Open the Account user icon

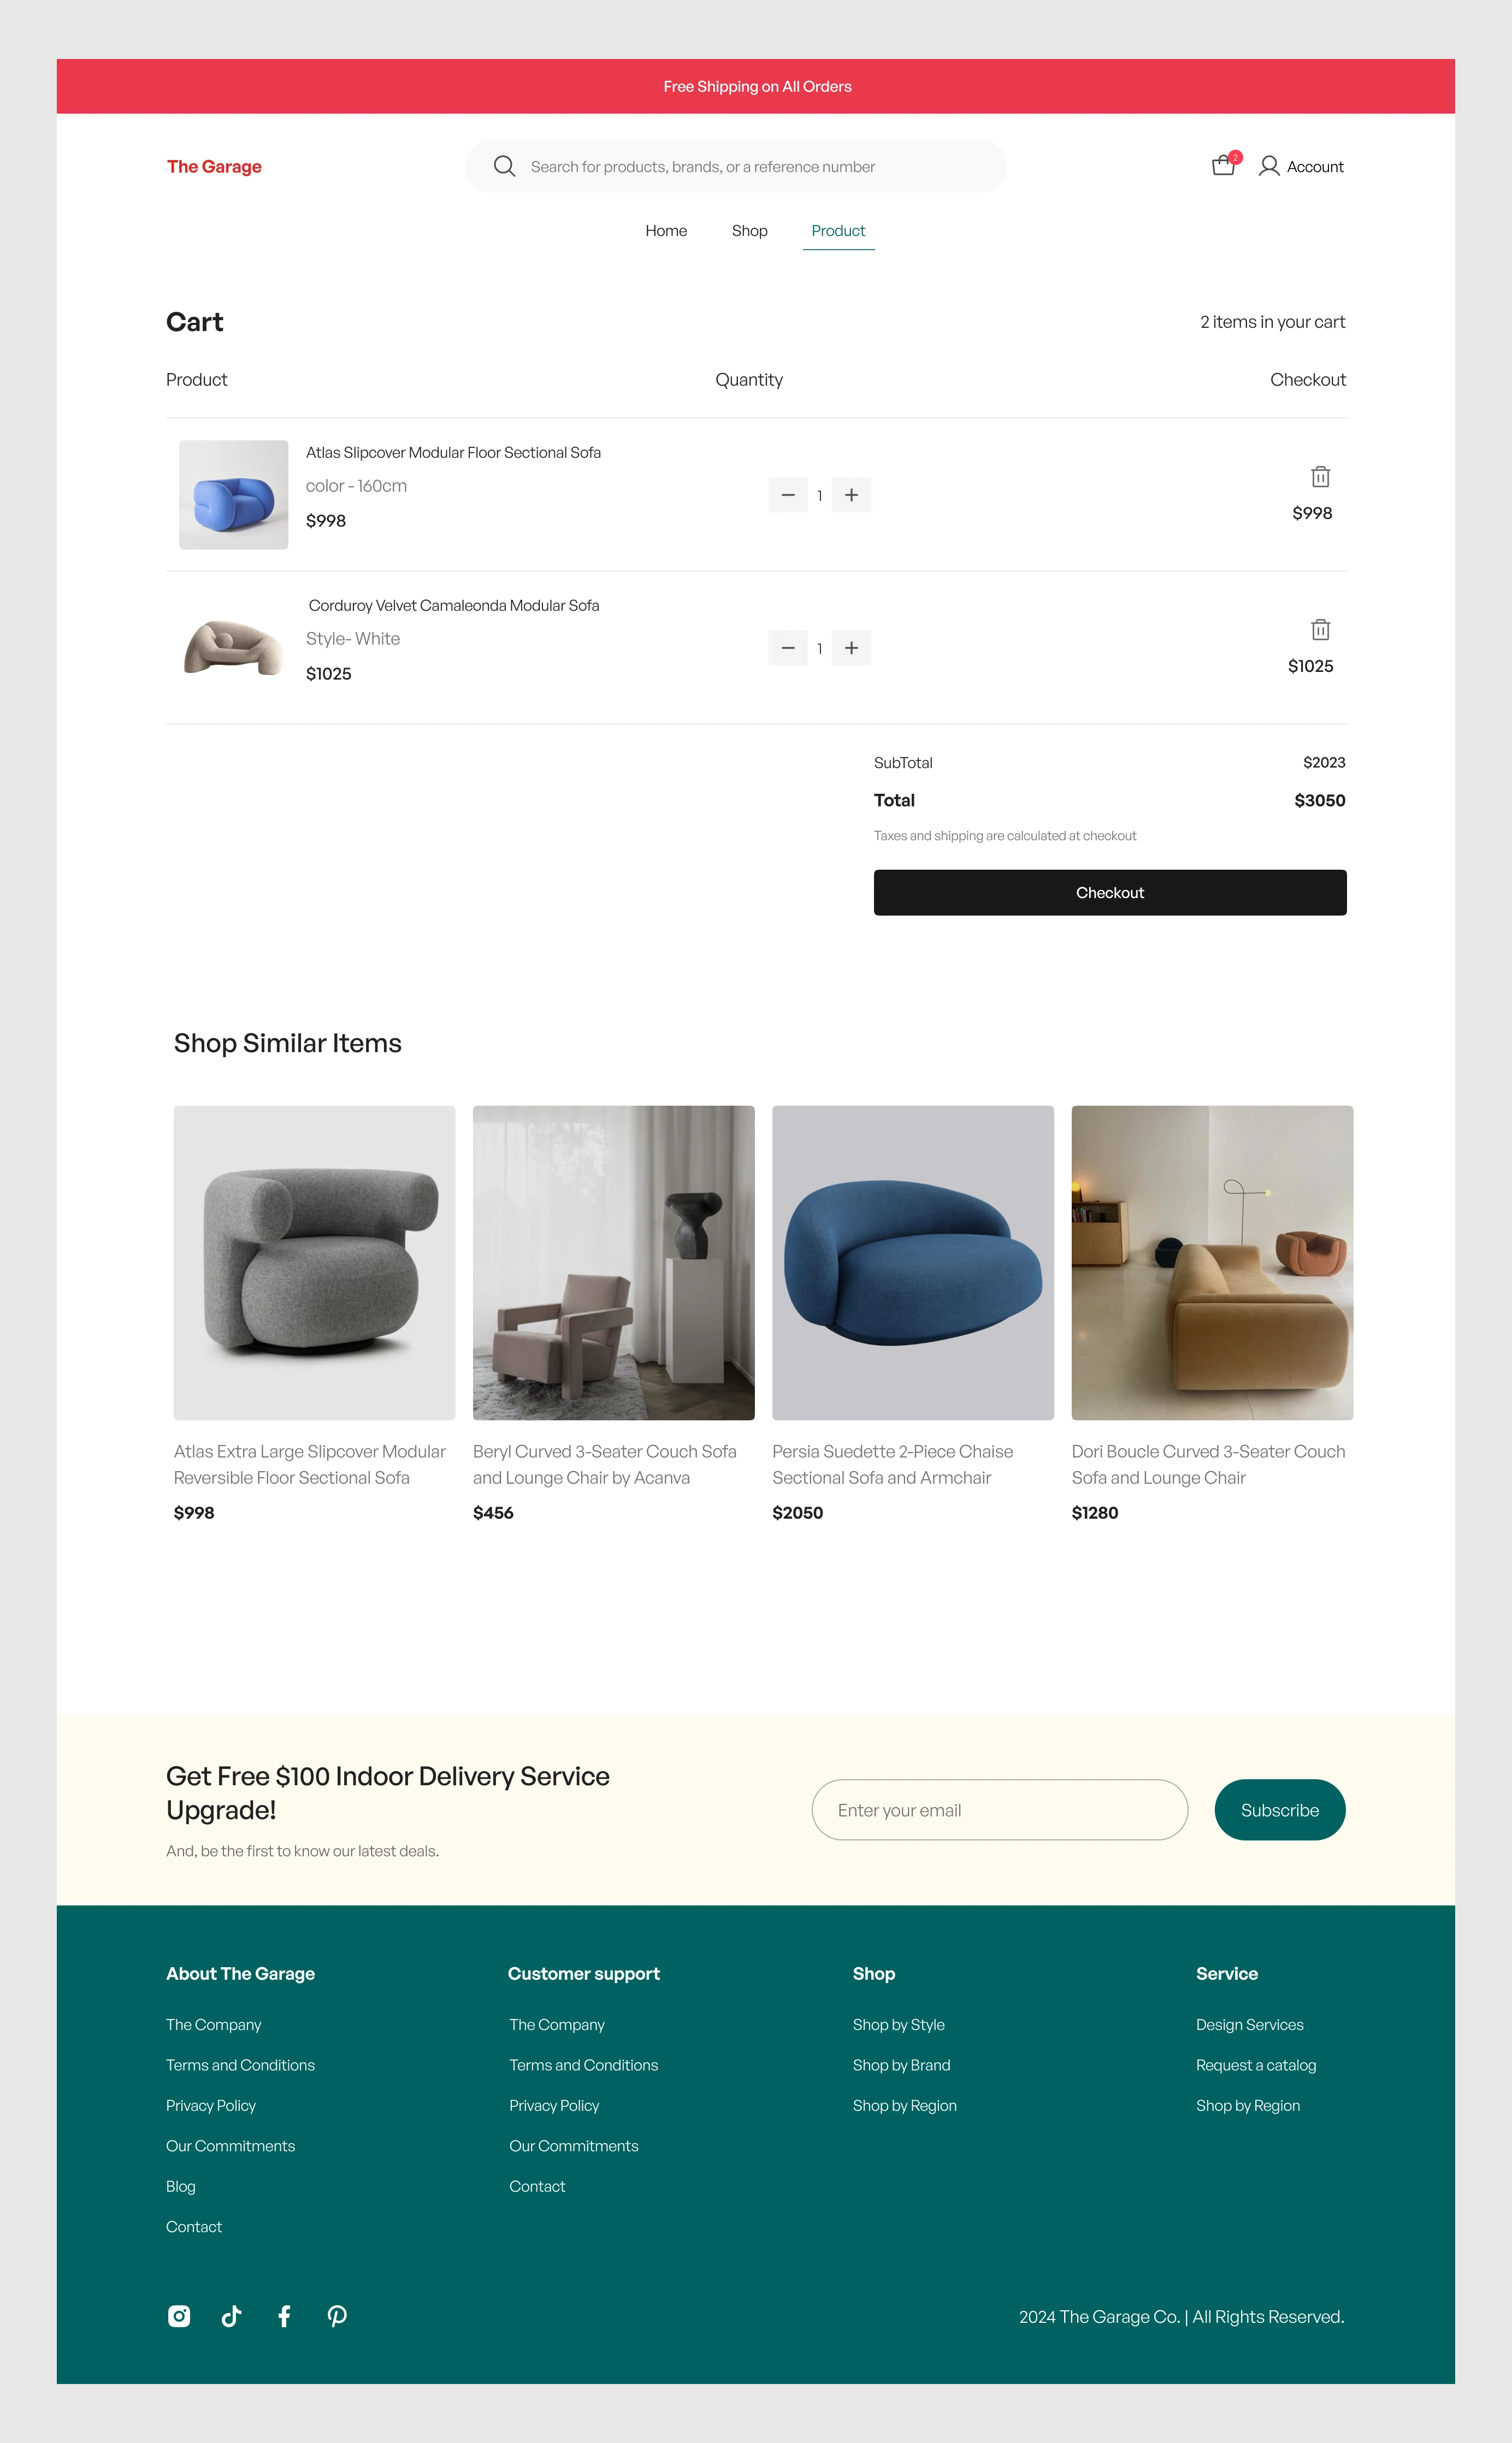(x=1268, y=166)
